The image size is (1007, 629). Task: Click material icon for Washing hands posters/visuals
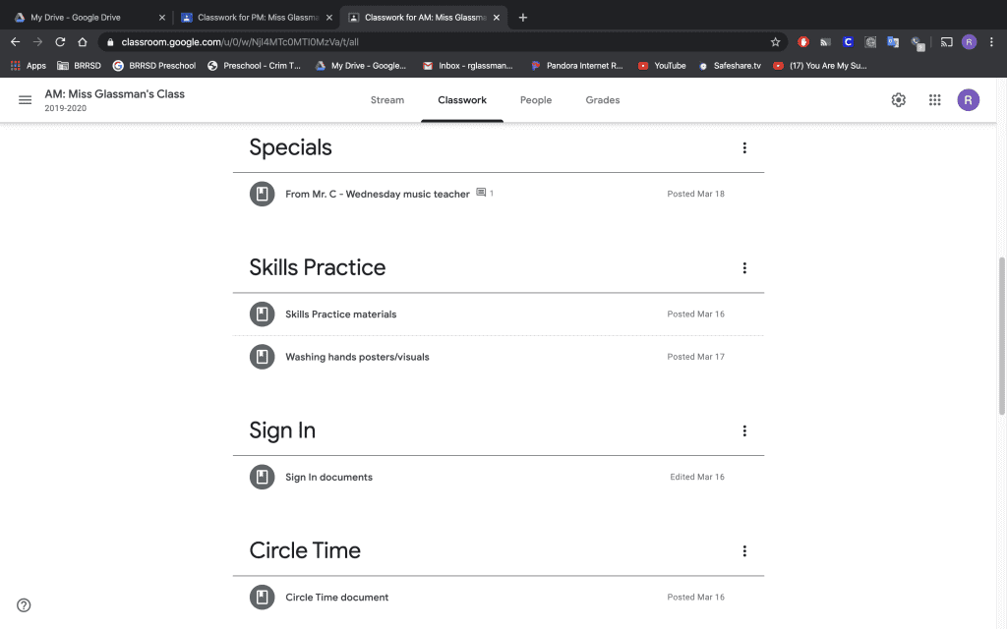(262, 357)
